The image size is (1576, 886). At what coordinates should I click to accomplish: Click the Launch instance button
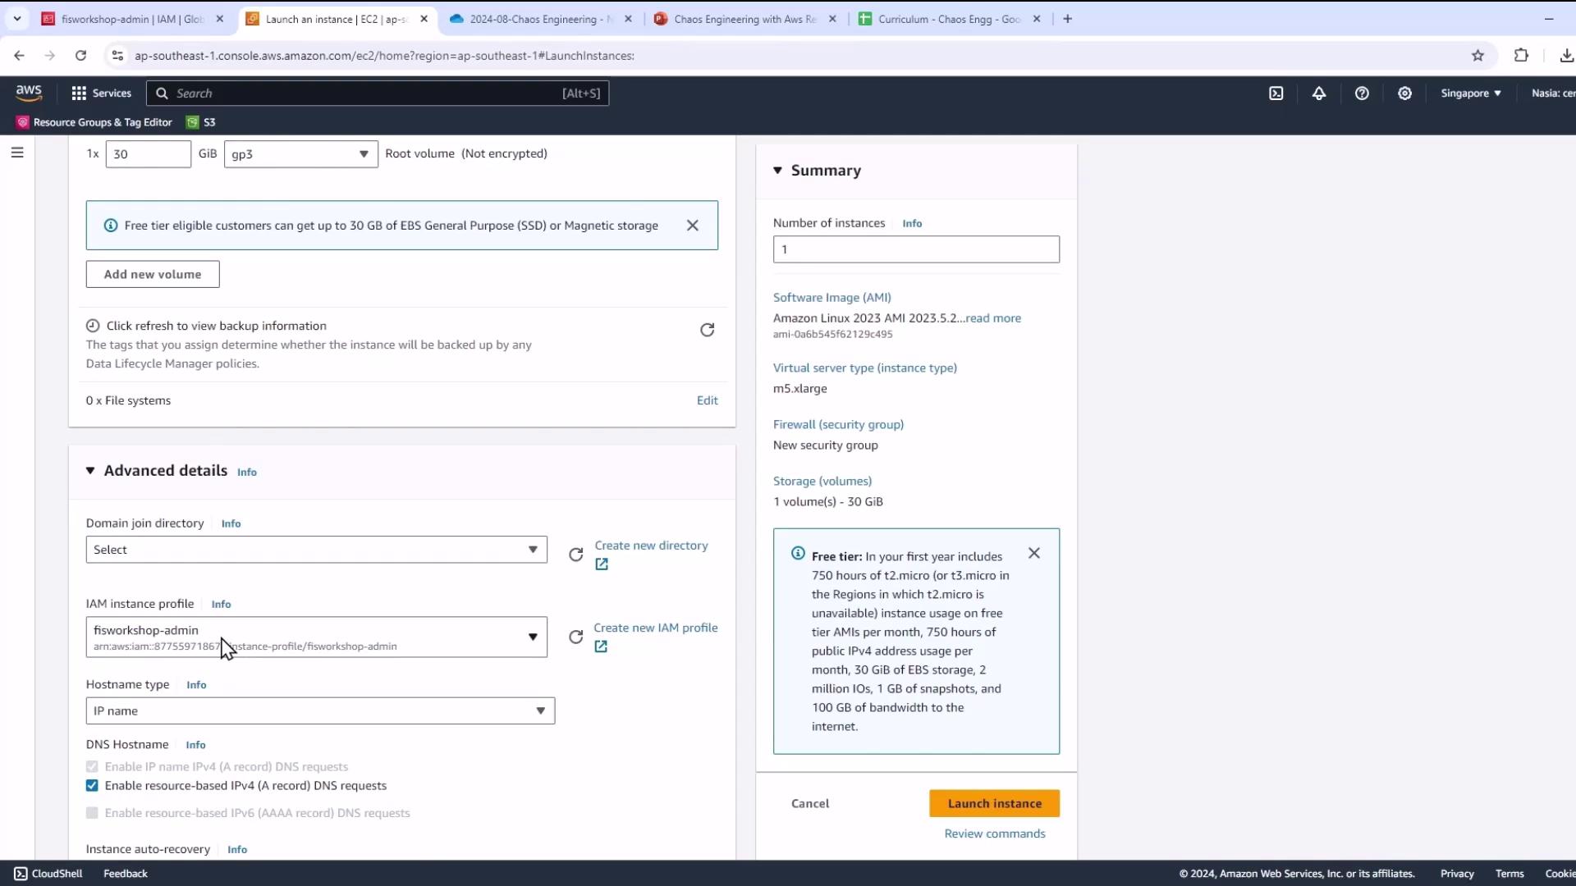(994, 804)
